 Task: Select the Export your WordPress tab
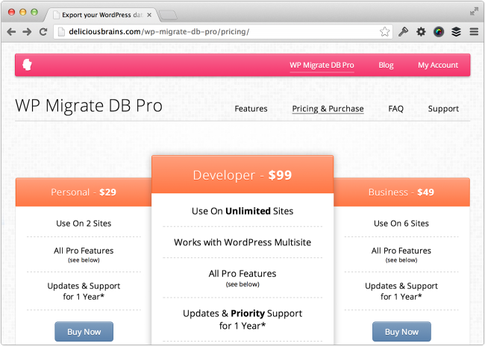coord(102,15)
